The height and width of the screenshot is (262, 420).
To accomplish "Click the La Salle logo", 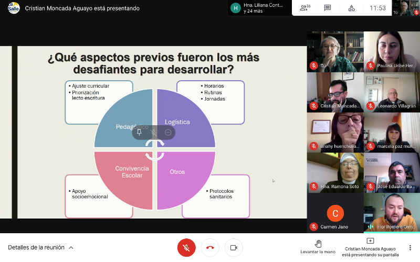I will tap(14, 8).
